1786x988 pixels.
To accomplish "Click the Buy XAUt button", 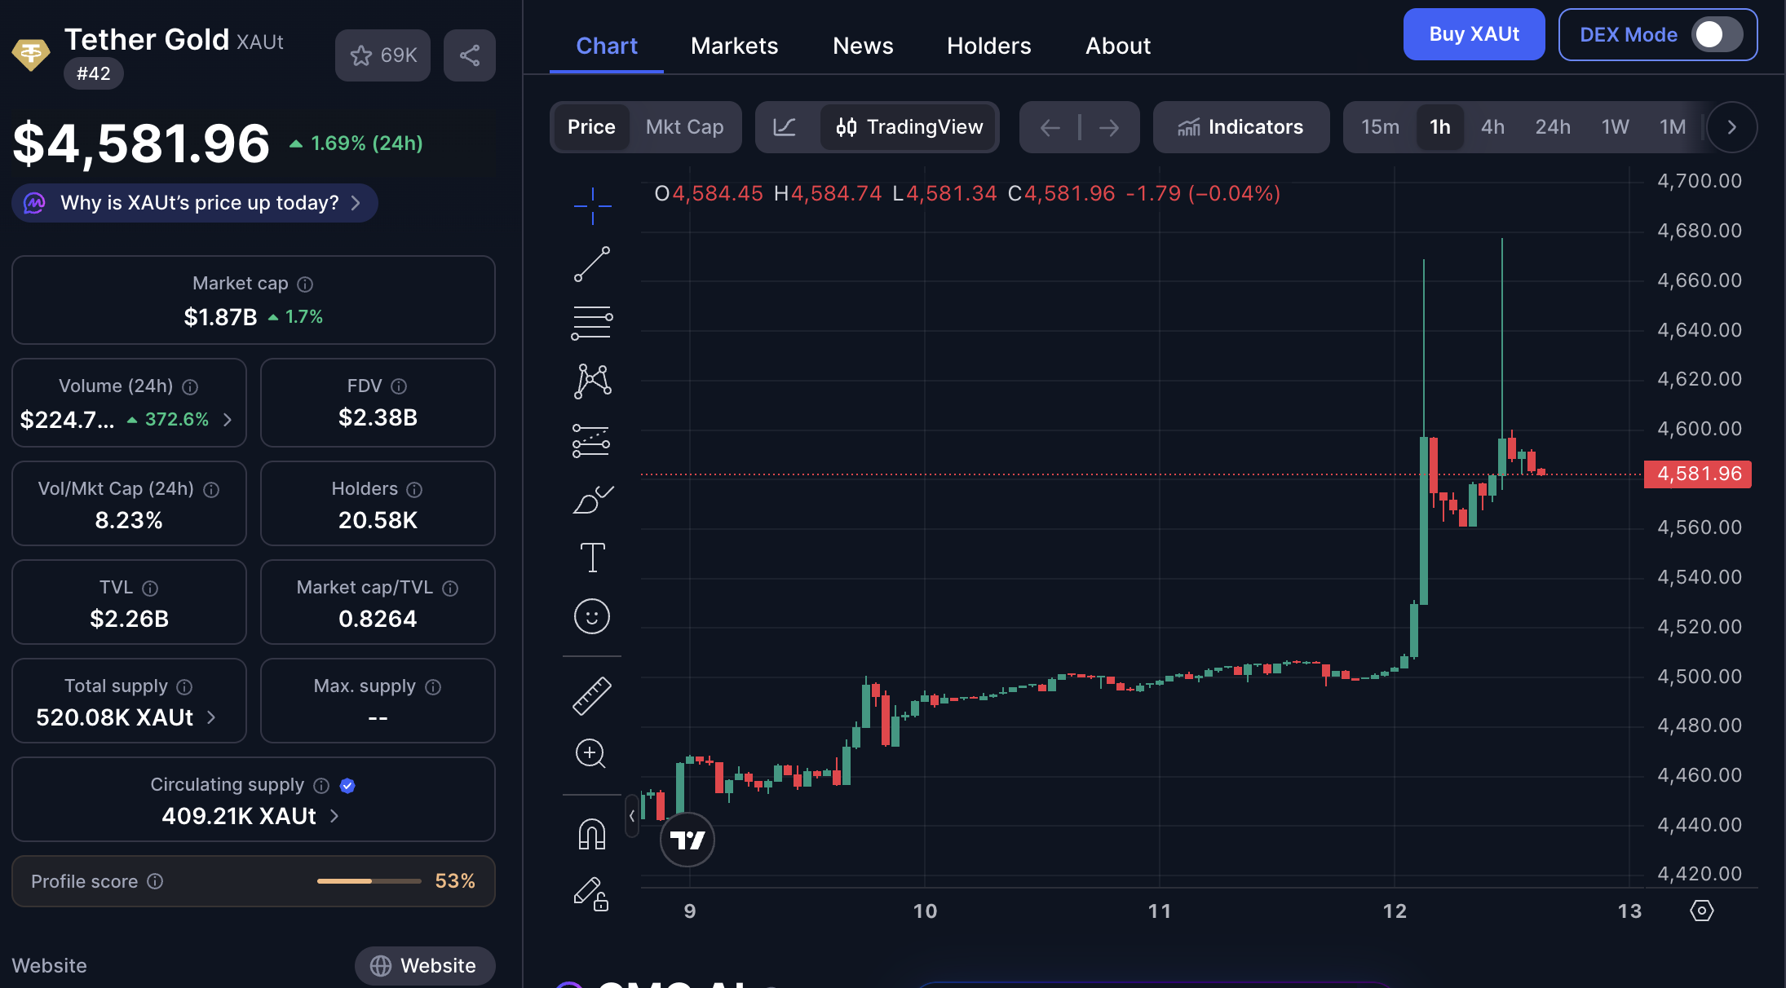I will coord(1473,34).
